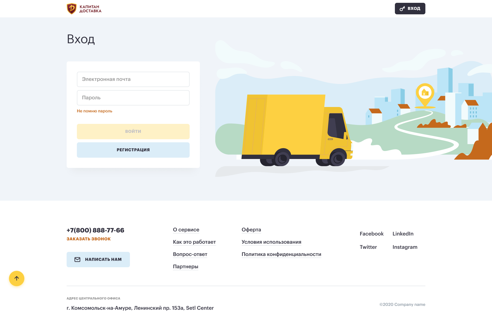
Task: Open Партнеры footer link
Action: [x=186, y=266]
